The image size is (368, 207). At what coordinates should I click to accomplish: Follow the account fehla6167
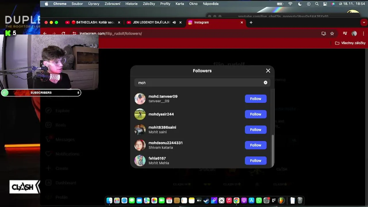[256, 161]
